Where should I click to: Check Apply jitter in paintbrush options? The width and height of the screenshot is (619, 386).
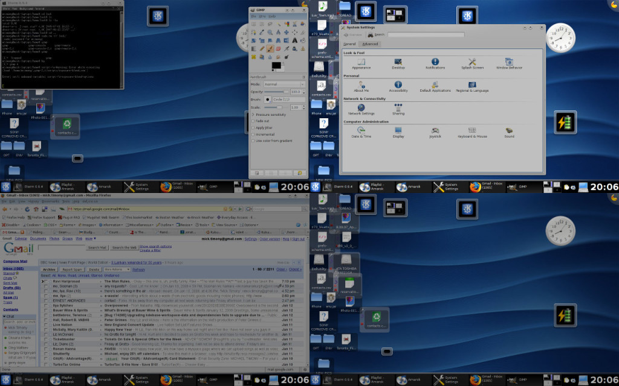click(x=253, y=128)
